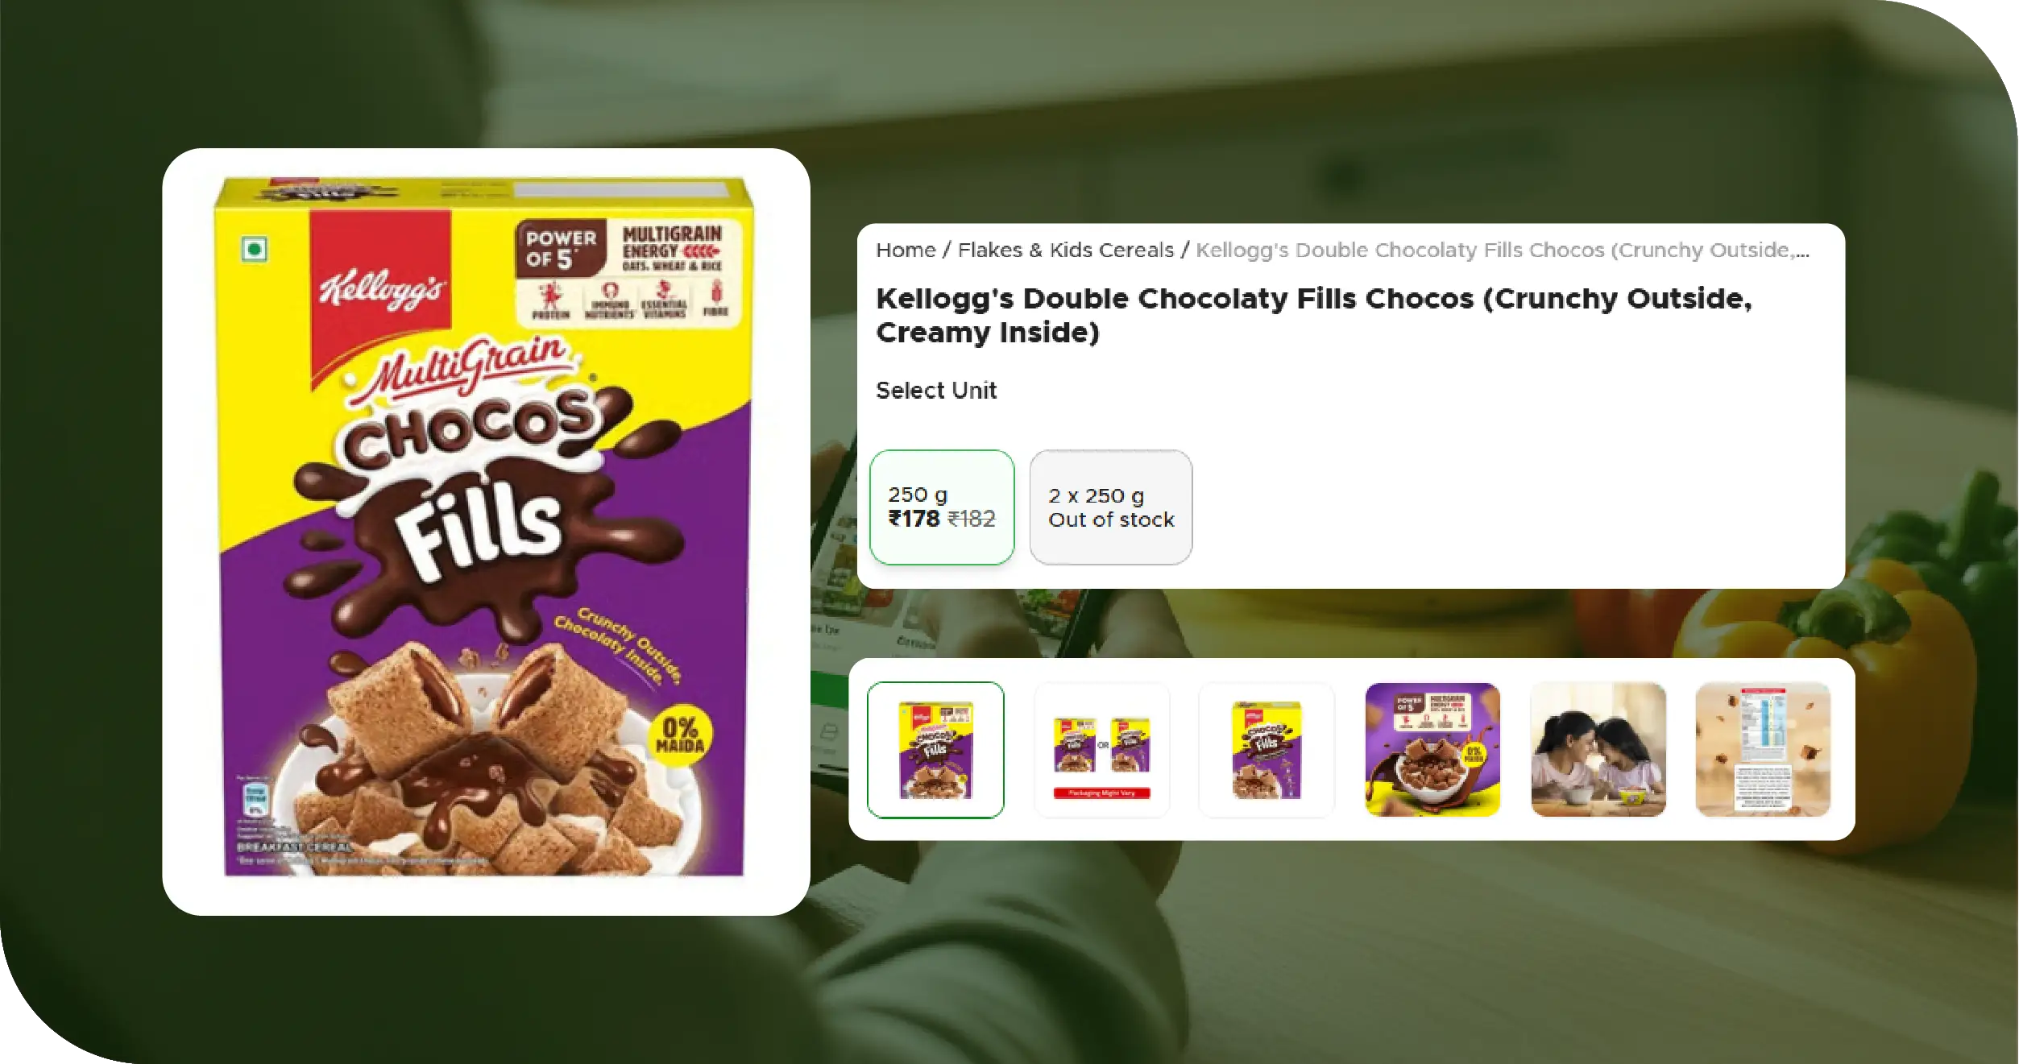Click the Select Unit heading
The width and height of the screenshot is (2019, 1064).
(936, 391)
